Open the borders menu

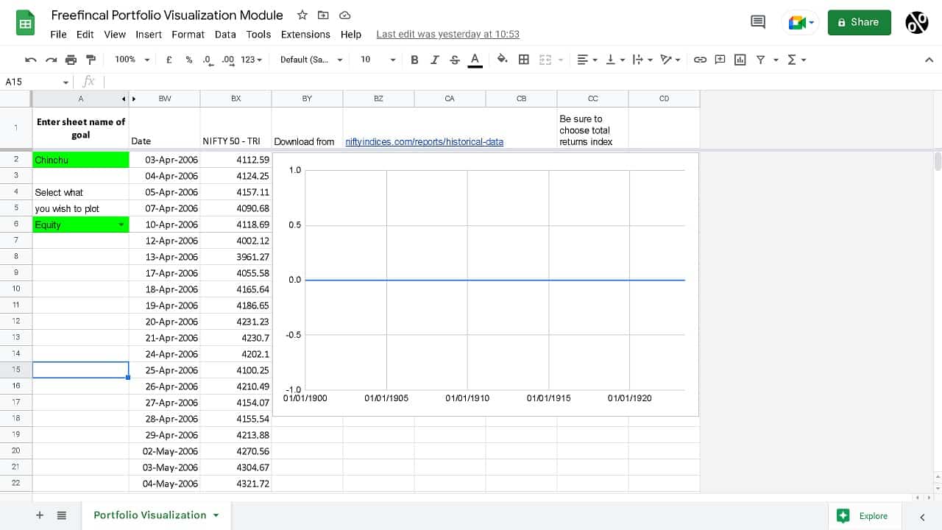click(523, 60)
